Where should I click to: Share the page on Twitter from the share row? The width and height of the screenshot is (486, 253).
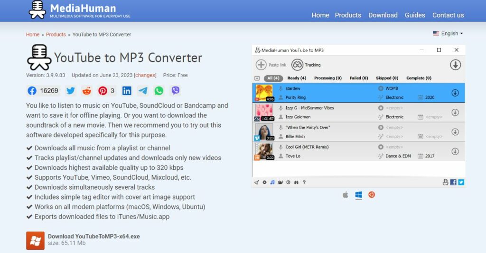71,90
